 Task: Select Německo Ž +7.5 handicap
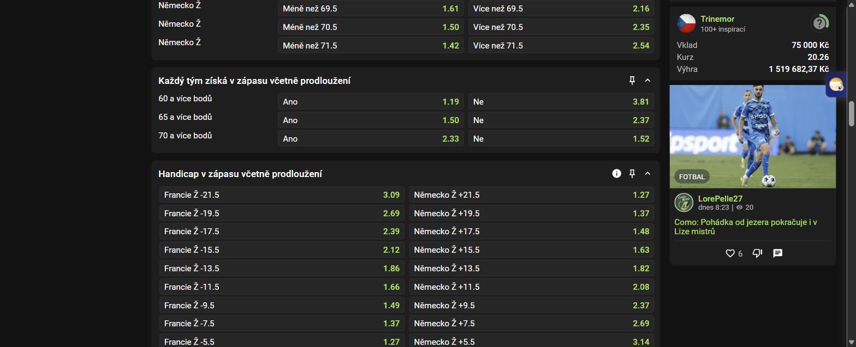532,324
